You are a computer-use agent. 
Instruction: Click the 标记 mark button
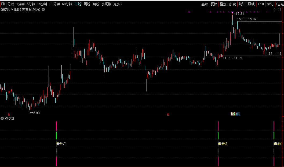click(x=270, y=4)
